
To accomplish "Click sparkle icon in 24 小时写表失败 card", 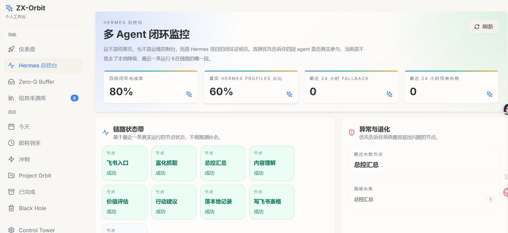I will pyautogui.click(x=489, y=94).
